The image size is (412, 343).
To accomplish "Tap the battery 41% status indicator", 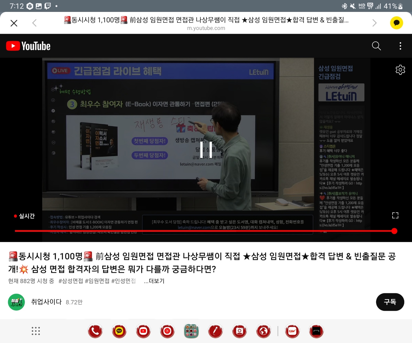I will tap(393, 6).
